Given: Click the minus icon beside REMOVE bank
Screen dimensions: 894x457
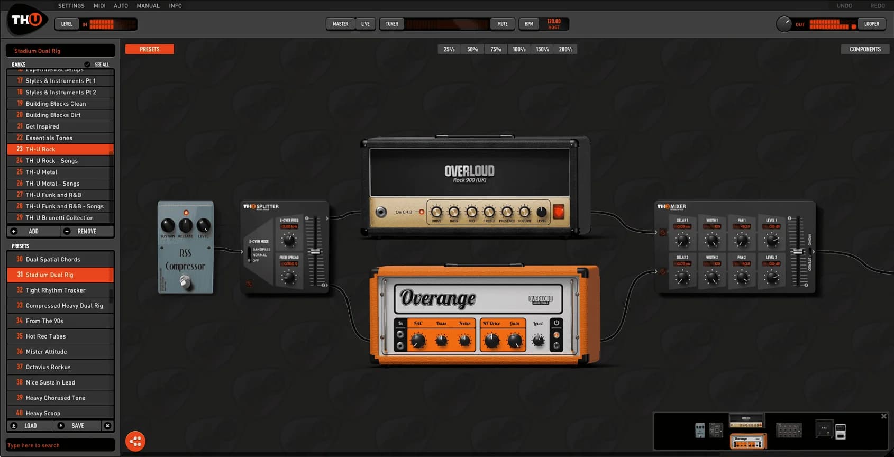Looking at the screenshot, I should click(67, 231).
